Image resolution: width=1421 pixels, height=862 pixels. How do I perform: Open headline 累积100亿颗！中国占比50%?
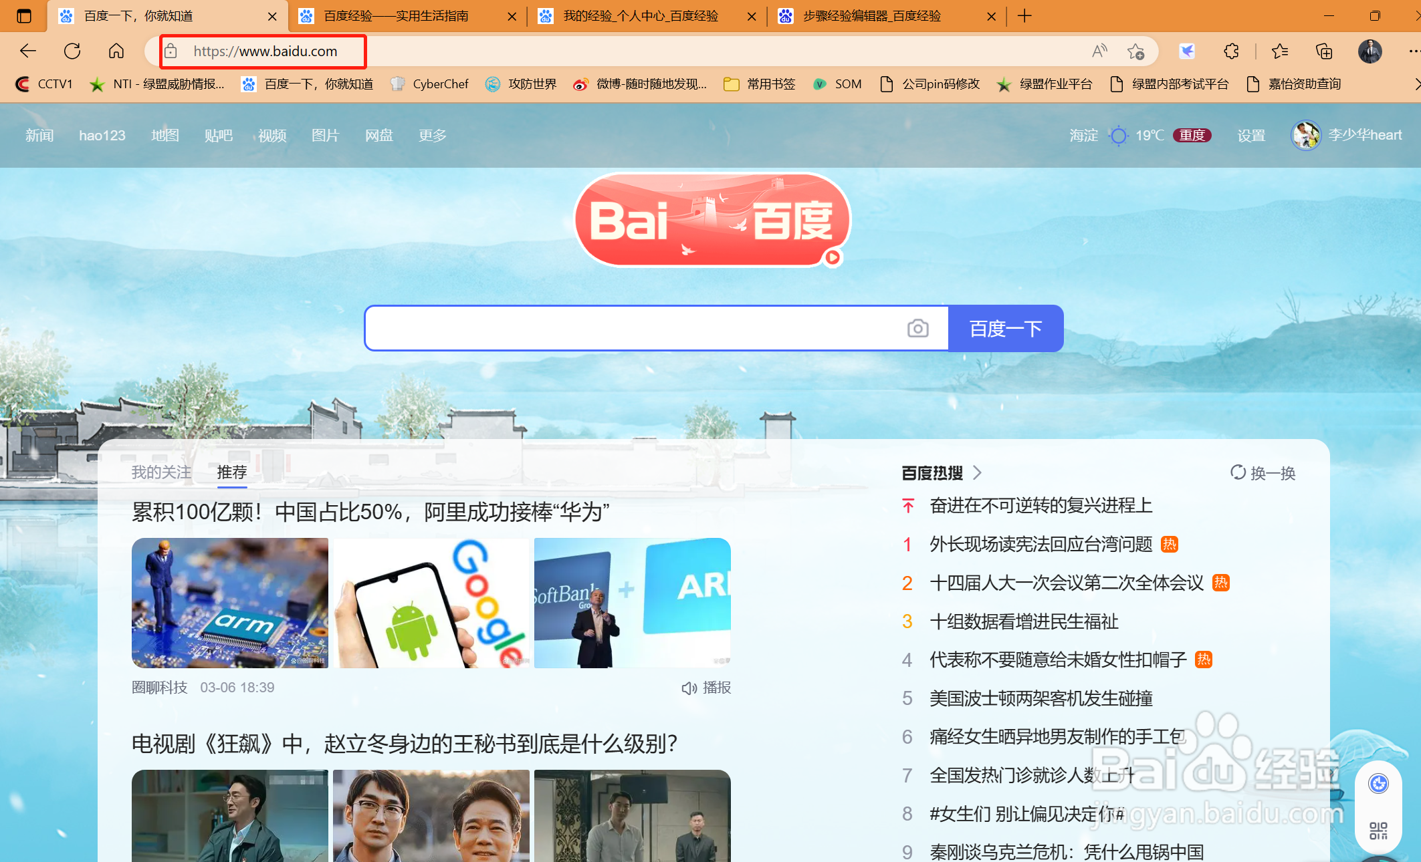370,512
